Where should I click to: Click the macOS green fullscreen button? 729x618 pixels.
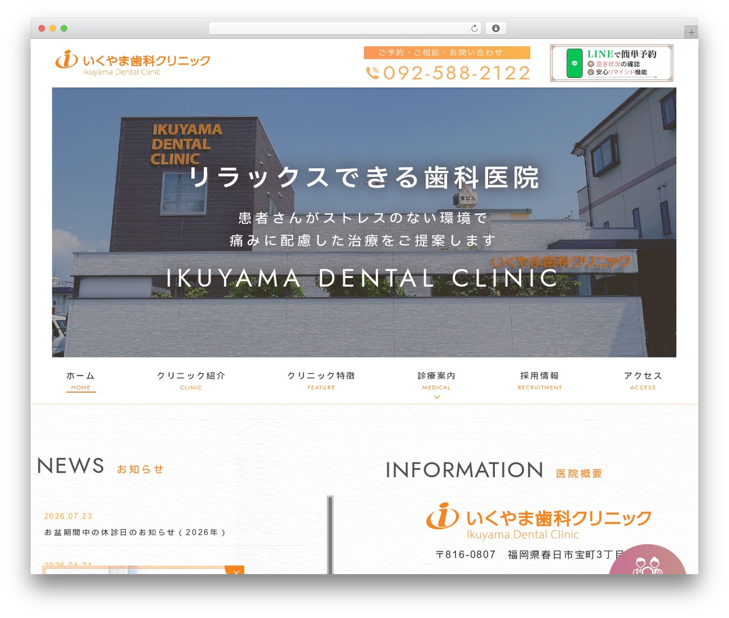coord(64,29)
